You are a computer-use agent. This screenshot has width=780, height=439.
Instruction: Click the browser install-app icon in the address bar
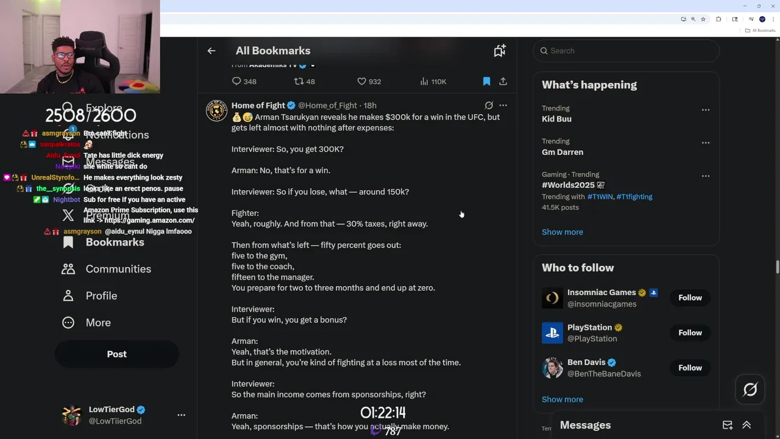tap(684, 20)
